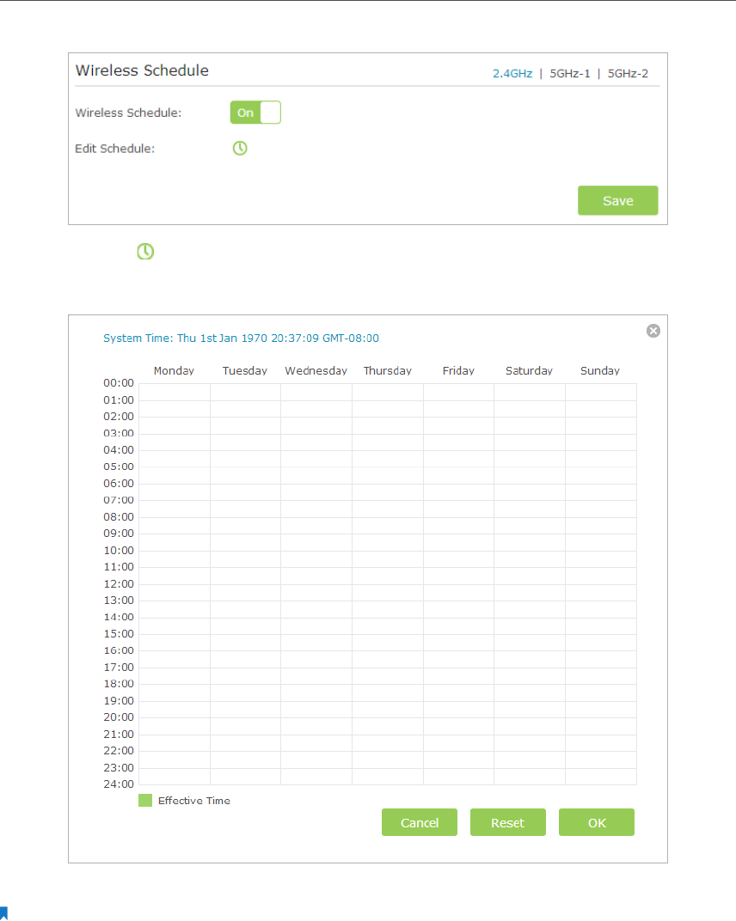The width and height of the screenshot is (736, 921).
Task: Switch to the 5GHz-2 band tab
Action: pos(628,73)
